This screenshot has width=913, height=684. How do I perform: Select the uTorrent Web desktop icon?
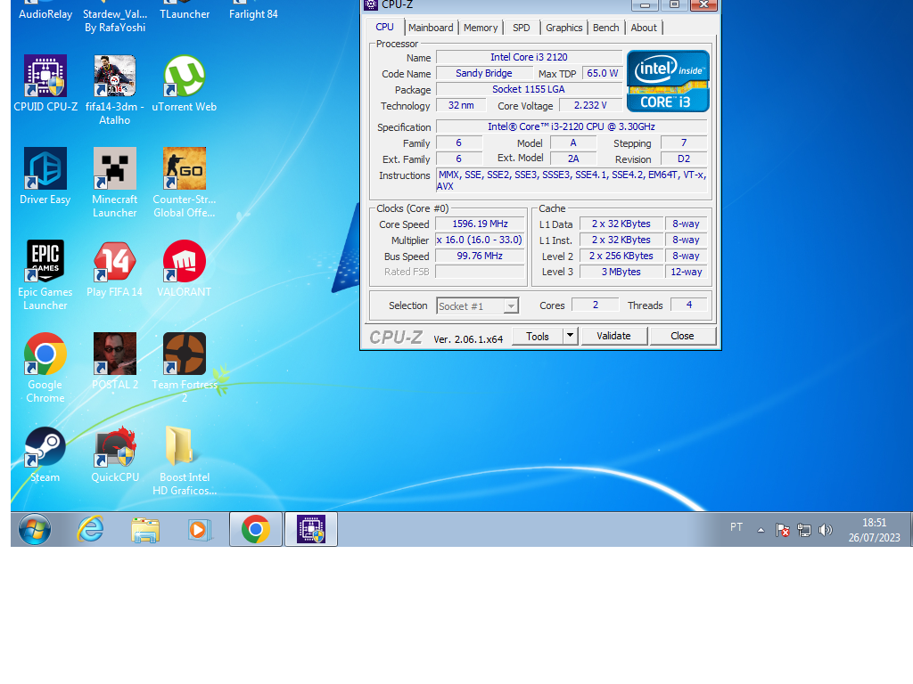pyautogui.click(x=184, y=83)
